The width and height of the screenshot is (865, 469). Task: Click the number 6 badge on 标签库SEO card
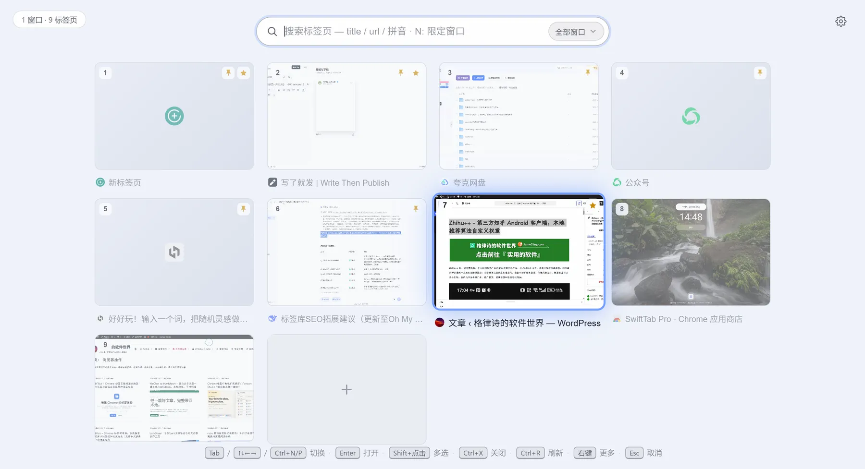277,209
